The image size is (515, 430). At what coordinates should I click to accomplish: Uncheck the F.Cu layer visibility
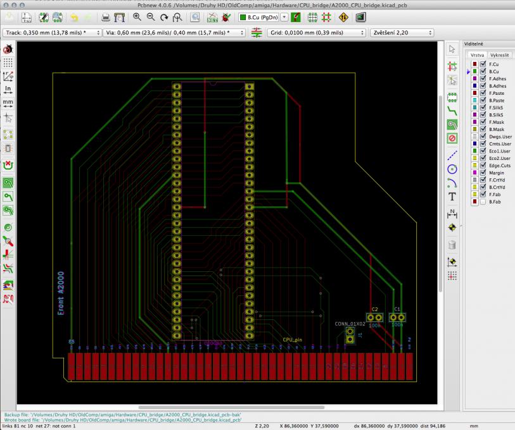[483, 64]
